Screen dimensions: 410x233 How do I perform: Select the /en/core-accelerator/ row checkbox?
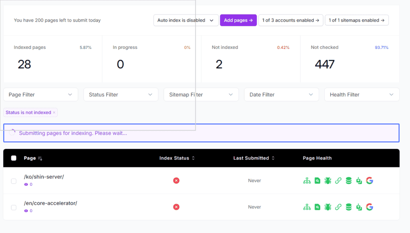[x=14, y=207]
